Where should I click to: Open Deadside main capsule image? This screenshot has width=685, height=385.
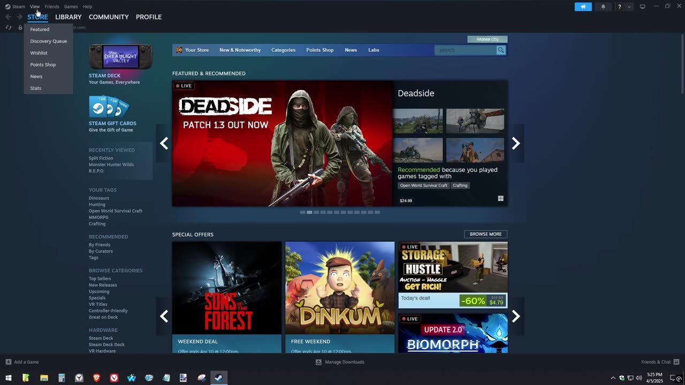tap(283, 143)
